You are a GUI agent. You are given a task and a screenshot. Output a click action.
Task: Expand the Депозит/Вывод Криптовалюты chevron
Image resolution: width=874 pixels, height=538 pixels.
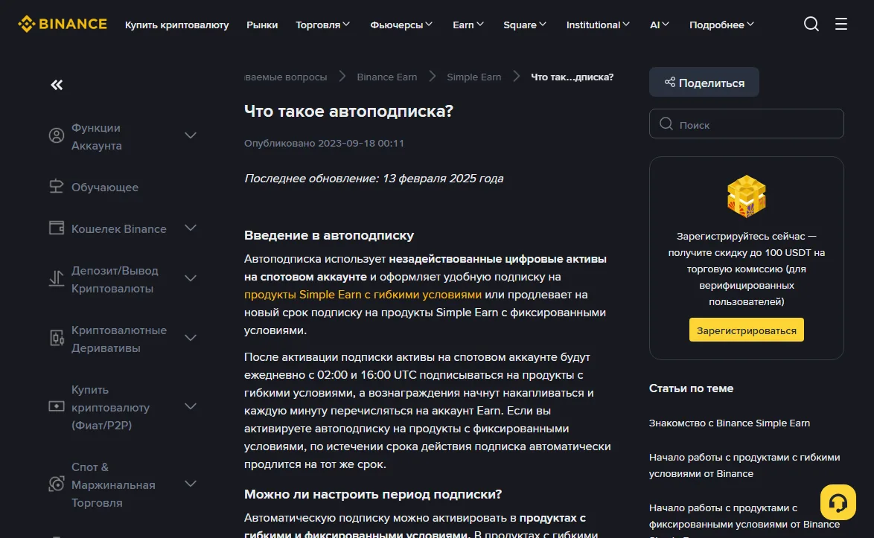tap(191, 278)
